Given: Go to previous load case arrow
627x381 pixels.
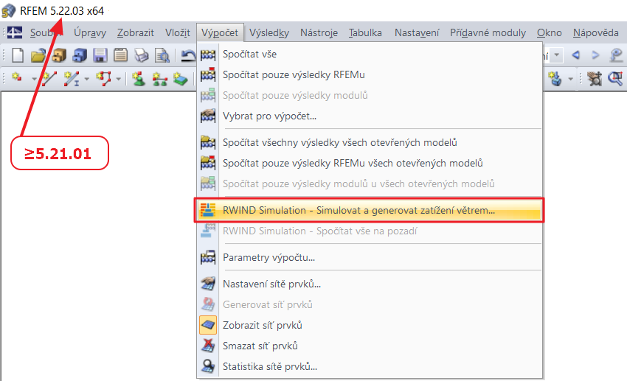Looking at the screenshot, I should pos(576,55).
